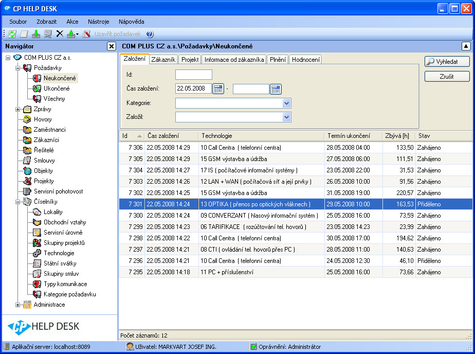The image size is (475, 354).
Task: Open the Kategorie dropdown
Action: pyautogui.click(x=286, y=103)
